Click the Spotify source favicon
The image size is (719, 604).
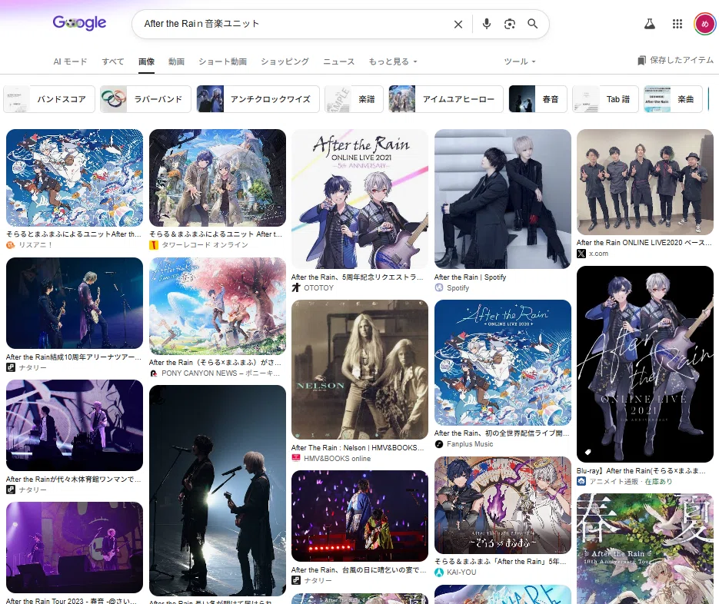[439, 288]
